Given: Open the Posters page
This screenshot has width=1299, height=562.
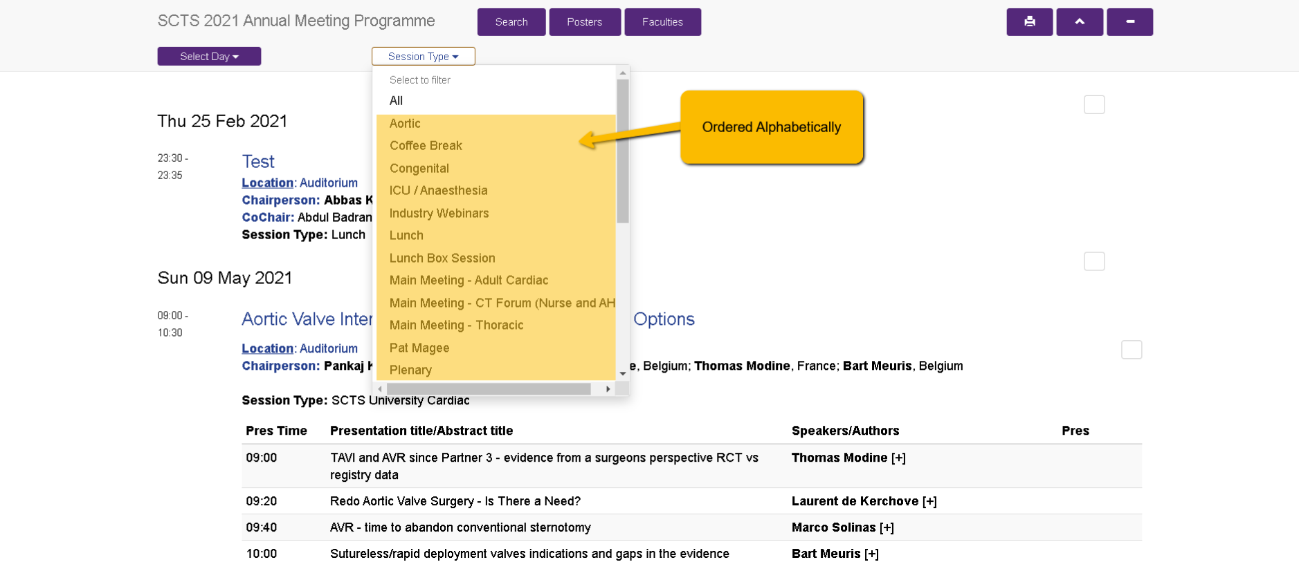Looking at the screenshot, I should coord(585,21).
